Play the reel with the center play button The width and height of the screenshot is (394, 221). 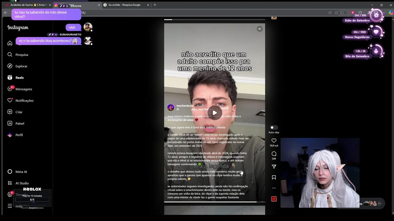coord(215,113)
